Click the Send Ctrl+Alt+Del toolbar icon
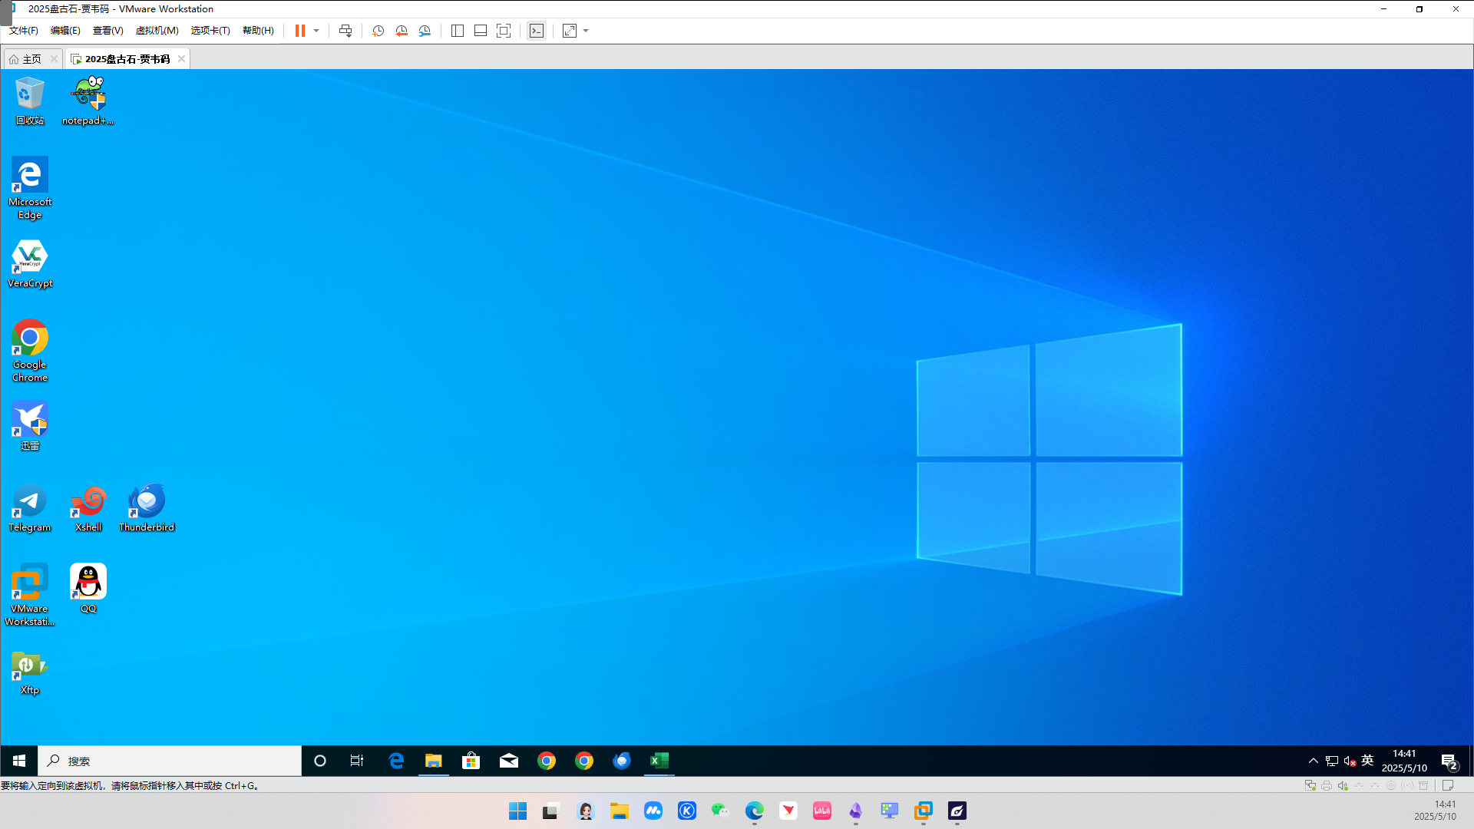Image resolution: width=1474 pixels, height=829 pixels. (345, 31)
